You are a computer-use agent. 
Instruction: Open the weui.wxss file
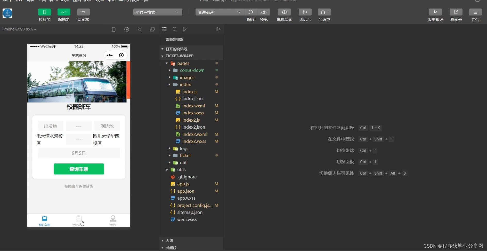[191, 219]
